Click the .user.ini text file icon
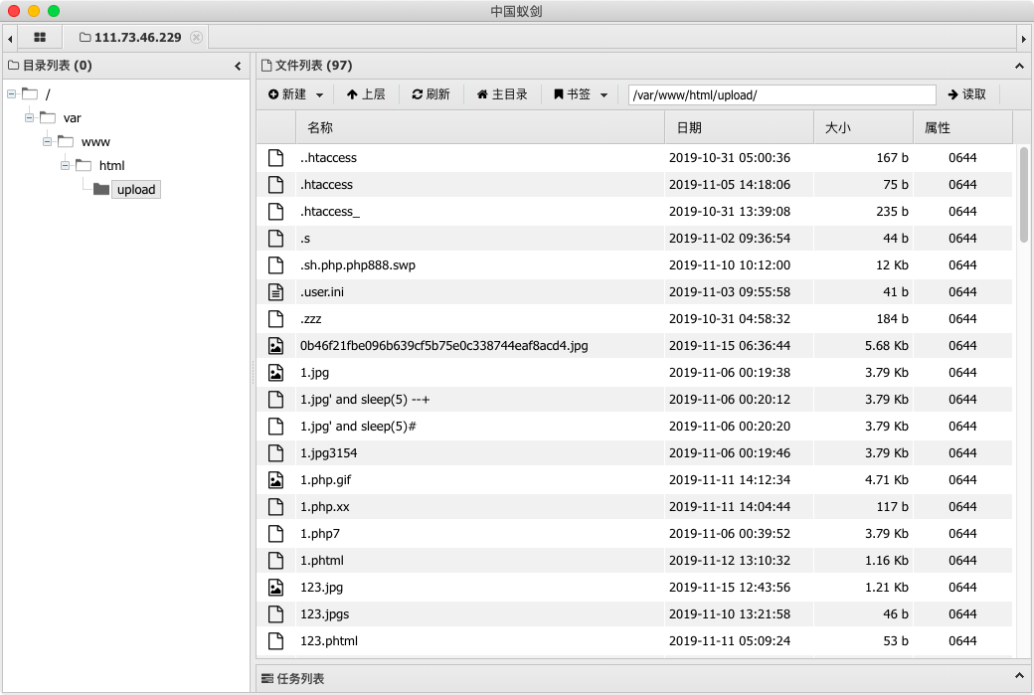The width and height of the screenshot is (1034, 695). [x=275, y=291]
